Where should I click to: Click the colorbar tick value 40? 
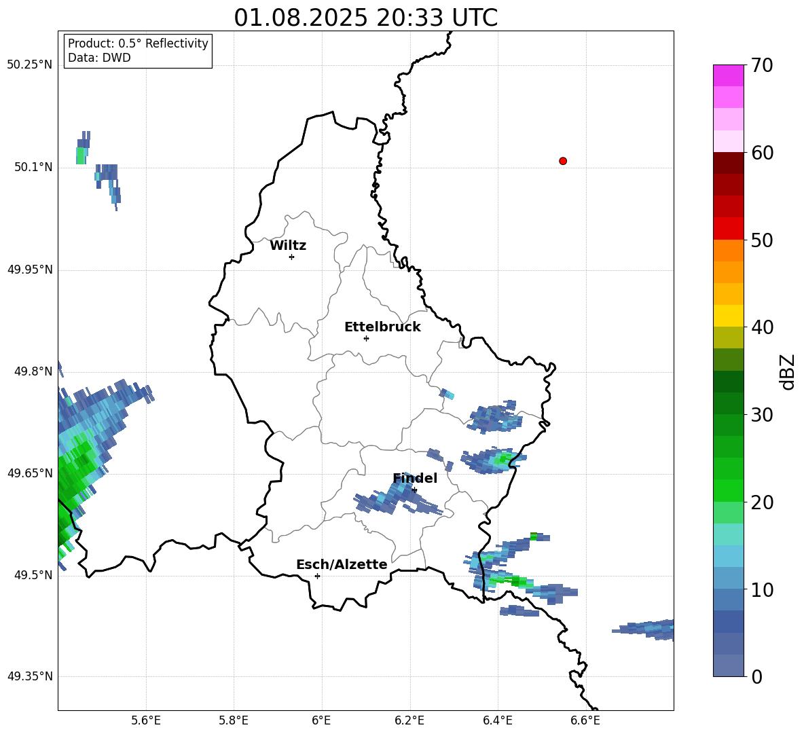coord(762,327)
